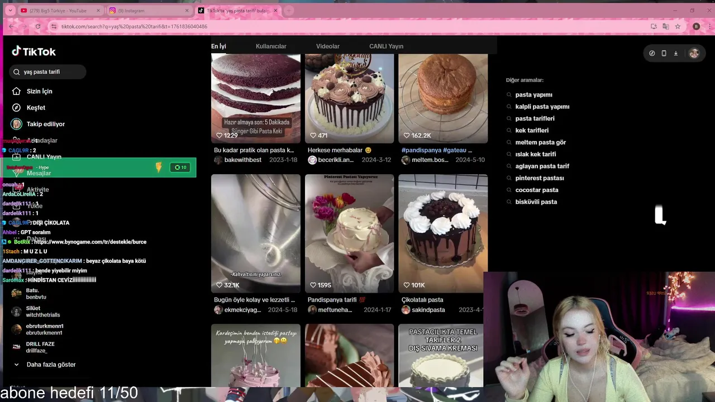715x402 pixels.
Task: Reload the TikTok page
Action: [37, 26]
